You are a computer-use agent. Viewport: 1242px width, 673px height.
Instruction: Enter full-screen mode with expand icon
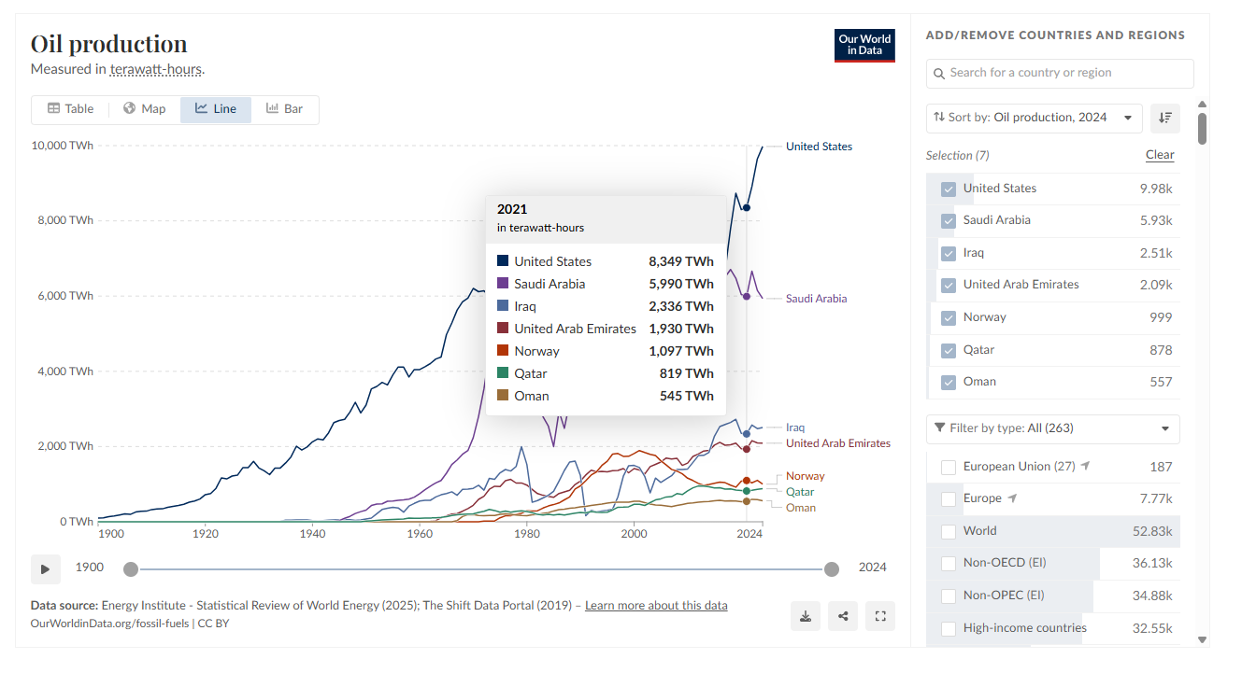pos(880,616)
